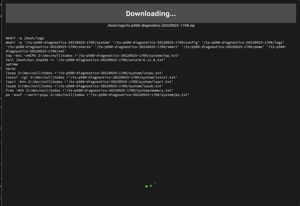Click the Downloading... header bar
This screenshot has width=300, height=206.
tap(151, 13)
